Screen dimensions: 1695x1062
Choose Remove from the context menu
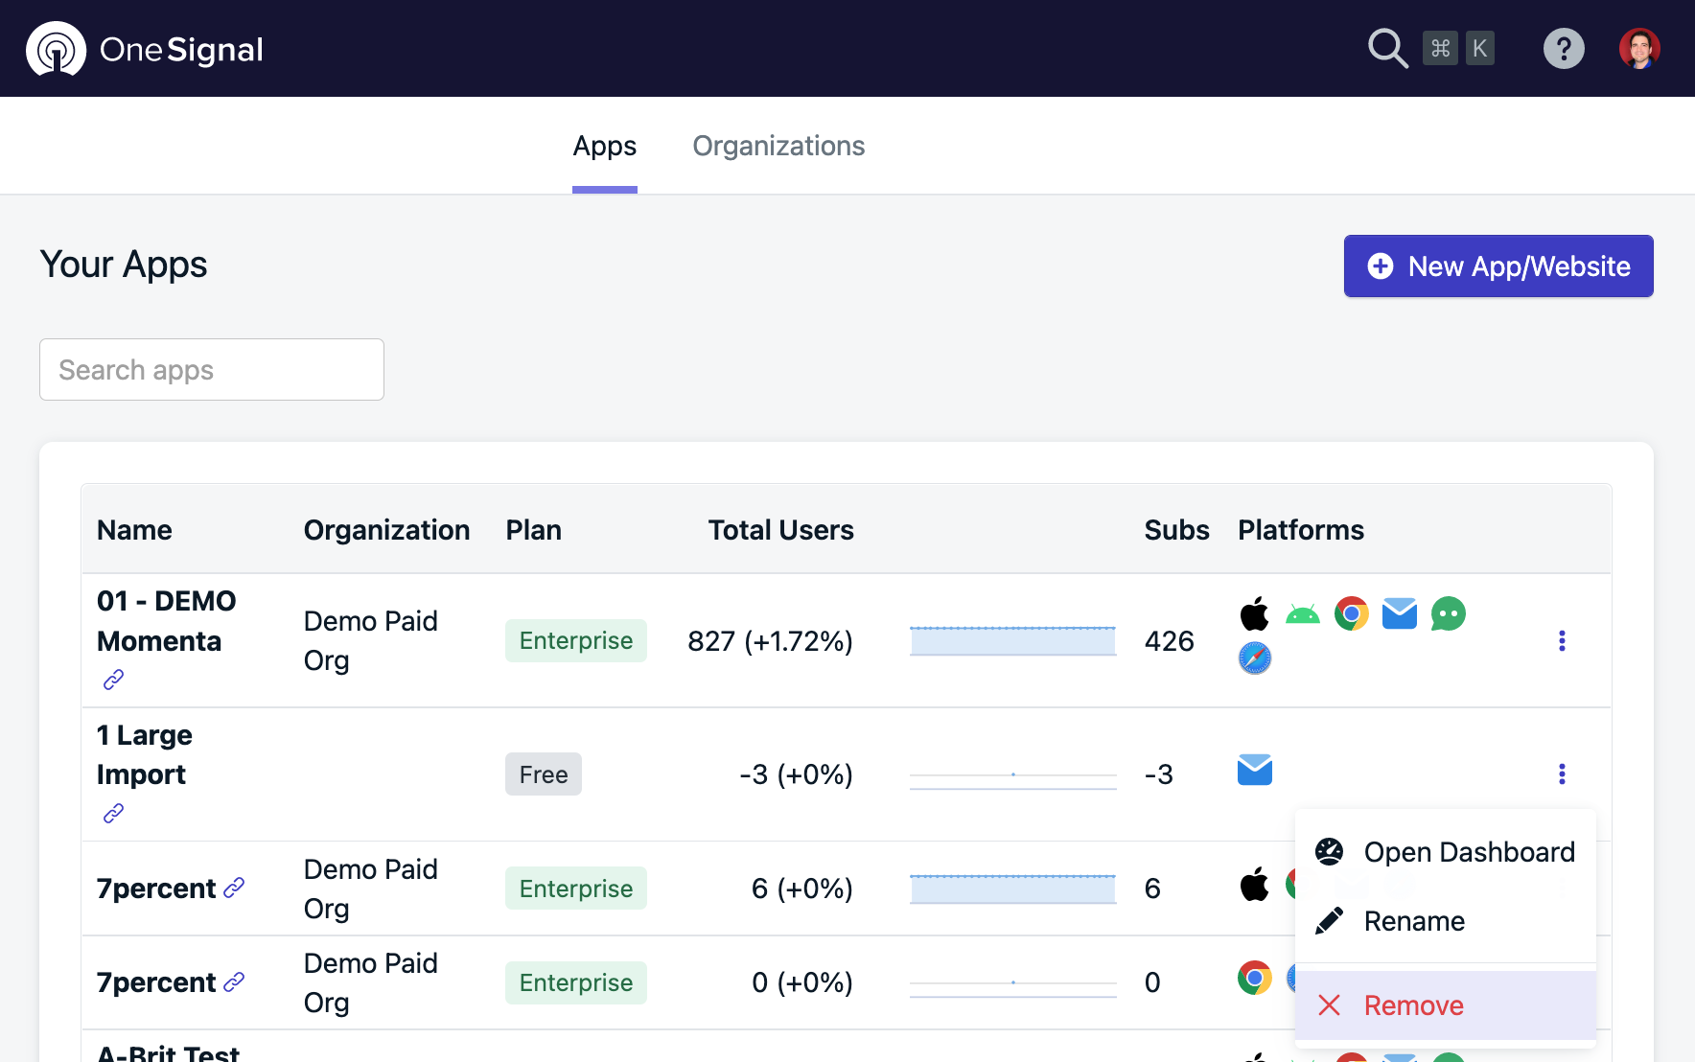click(x=1446, y=1005)
